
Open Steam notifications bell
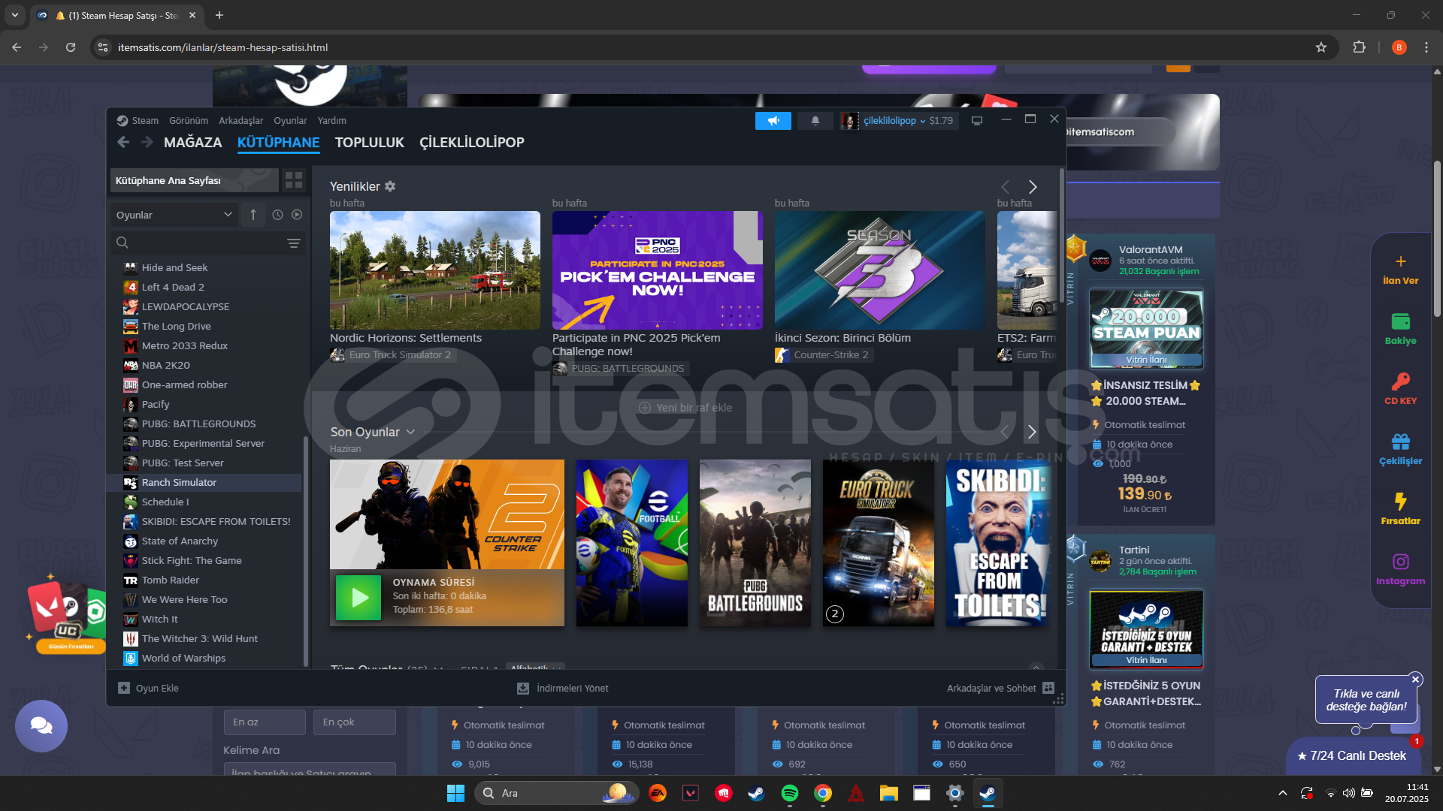pyautogui.click(x=815, y=120)
